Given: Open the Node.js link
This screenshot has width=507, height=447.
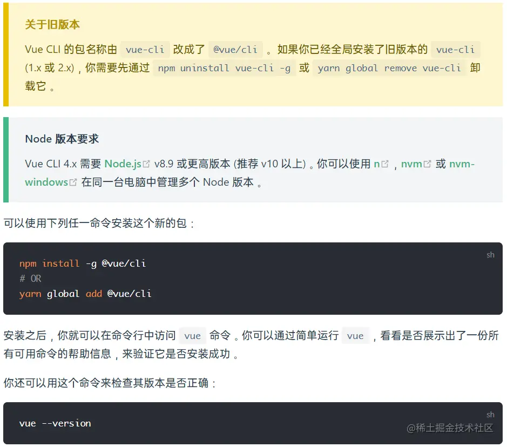Looking at the screenshot, I should (123, 164).
